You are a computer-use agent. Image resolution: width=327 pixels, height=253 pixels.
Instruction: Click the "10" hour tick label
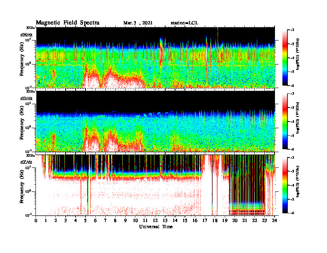135,221
